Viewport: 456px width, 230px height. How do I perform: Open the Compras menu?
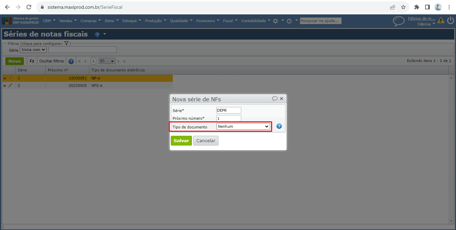[91, 21]
